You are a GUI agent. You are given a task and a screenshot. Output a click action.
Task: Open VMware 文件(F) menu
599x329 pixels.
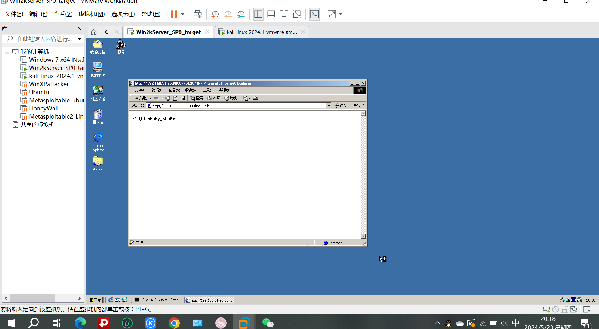[x=14, y=14]
